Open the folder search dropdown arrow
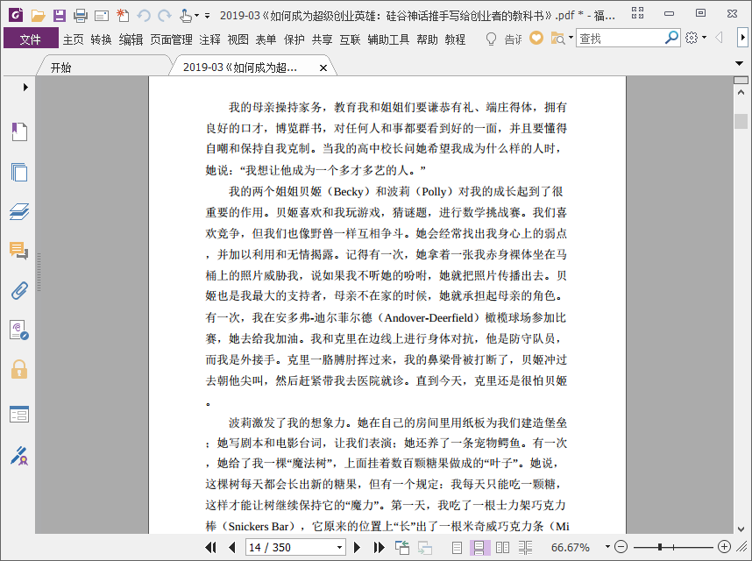This screenshot has height=561, width=752. click(x=571, y=38)
